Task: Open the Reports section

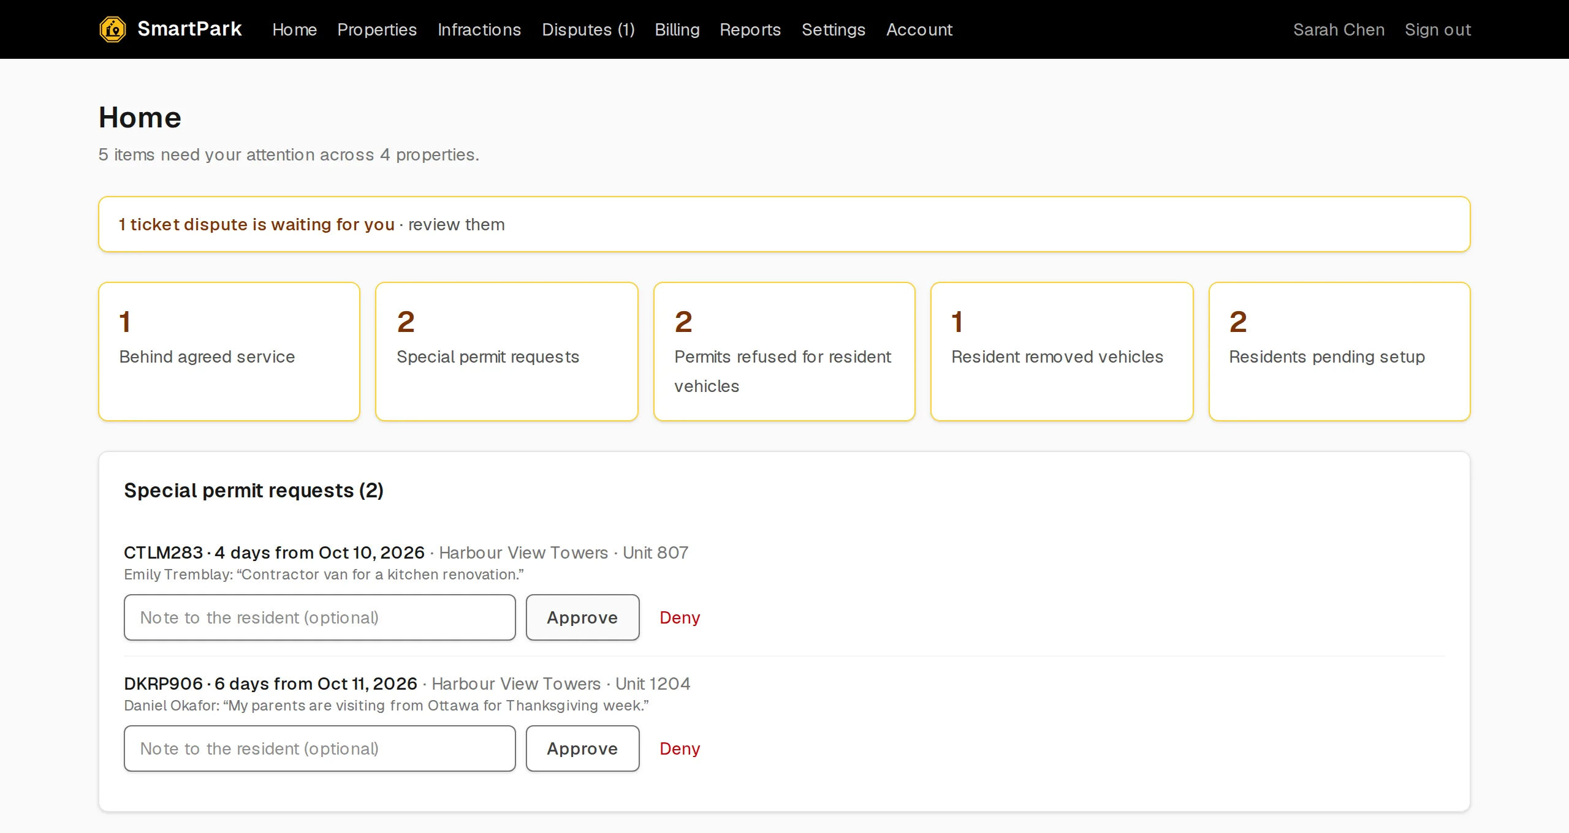Action: pyautogui.click(x=750, y=29)
